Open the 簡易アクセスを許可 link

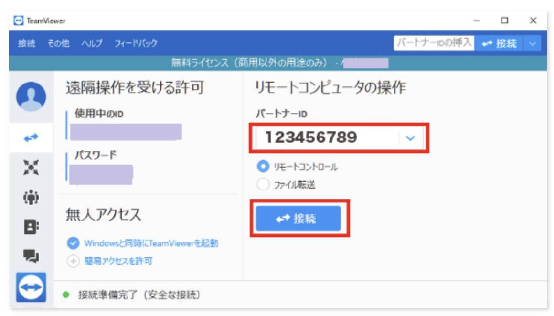click(x=118, y=261)
